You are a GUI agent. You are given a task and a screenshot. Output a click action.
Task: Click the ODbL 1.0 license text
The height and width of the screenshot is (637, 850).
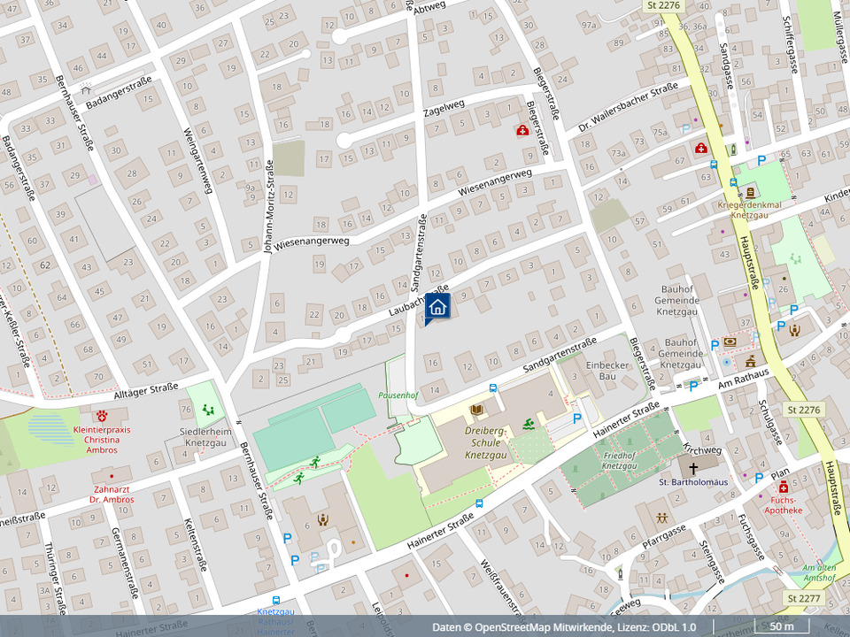pos(675,627)
